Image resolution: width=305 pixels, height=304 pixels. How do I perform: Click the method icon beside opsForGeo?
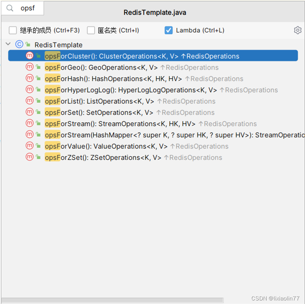30,67
